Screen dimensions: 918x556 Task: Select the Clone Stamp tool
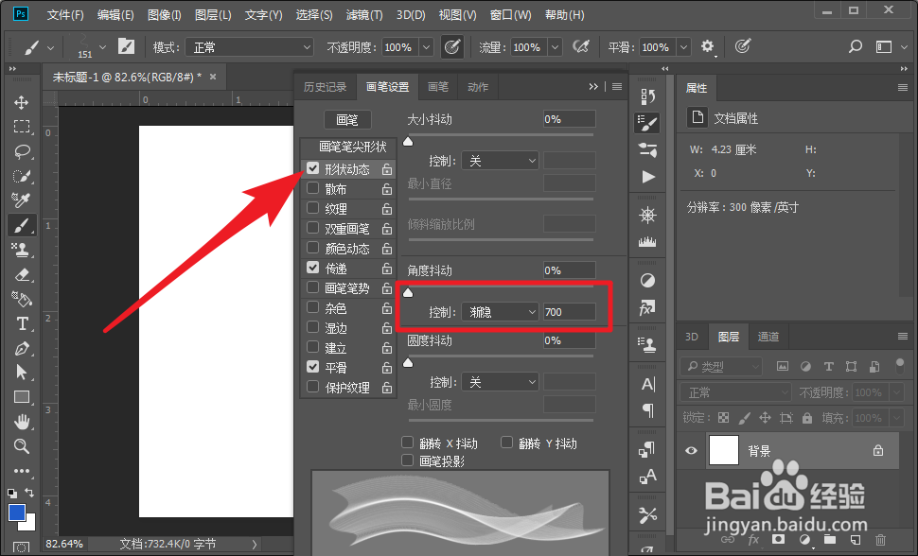coord(21,250)
